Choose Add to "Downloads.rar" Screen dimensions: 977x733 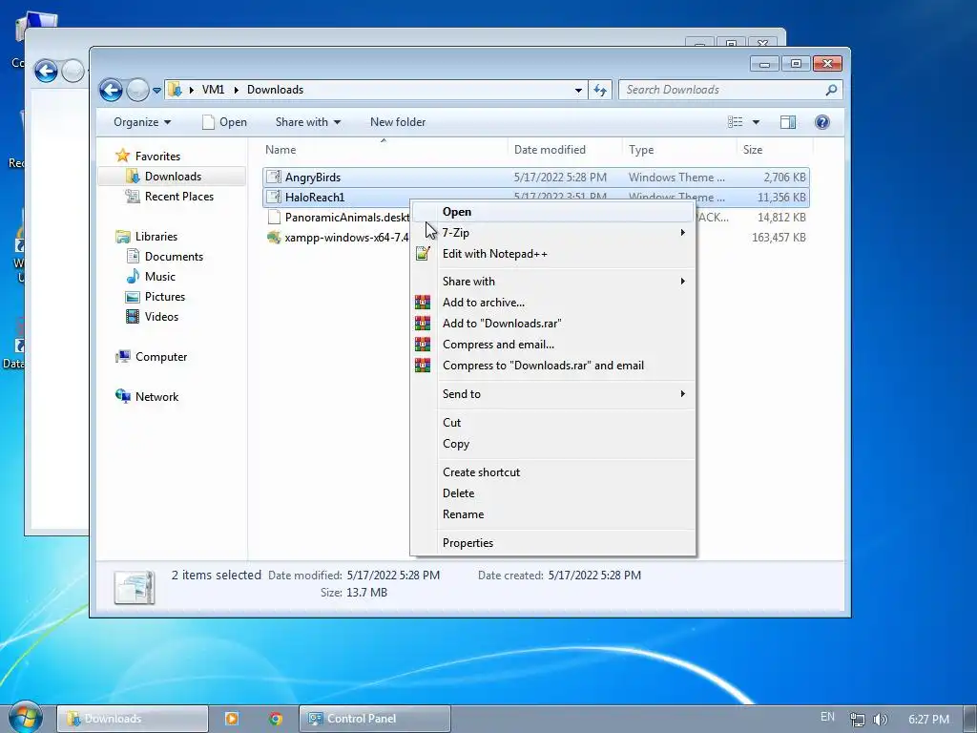point(552,324)
